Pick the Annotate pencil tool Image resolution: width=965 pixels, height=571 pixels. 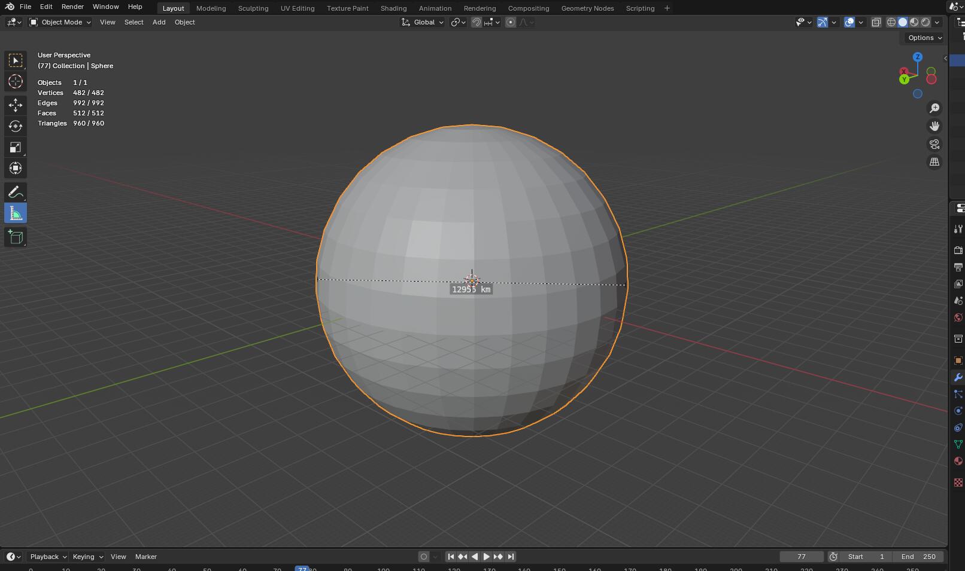coord(16,193)
